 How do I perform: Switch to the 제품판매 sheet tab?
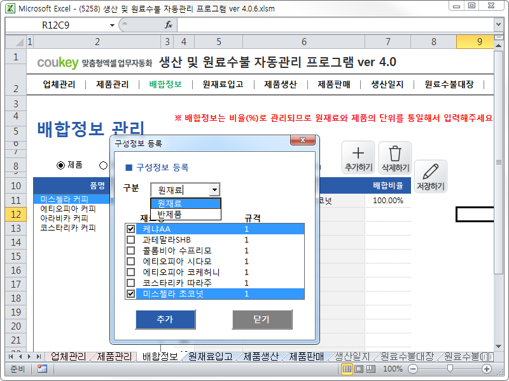point(307,357)
